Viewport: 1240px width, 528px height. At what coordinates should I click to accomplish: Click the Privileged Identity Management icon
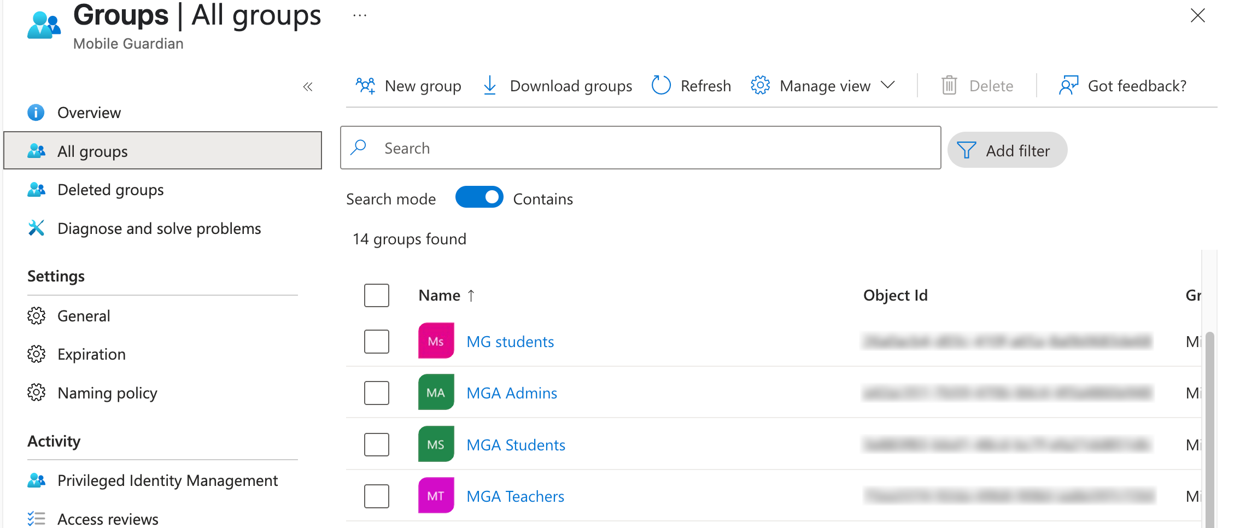(x=36, y=480)
